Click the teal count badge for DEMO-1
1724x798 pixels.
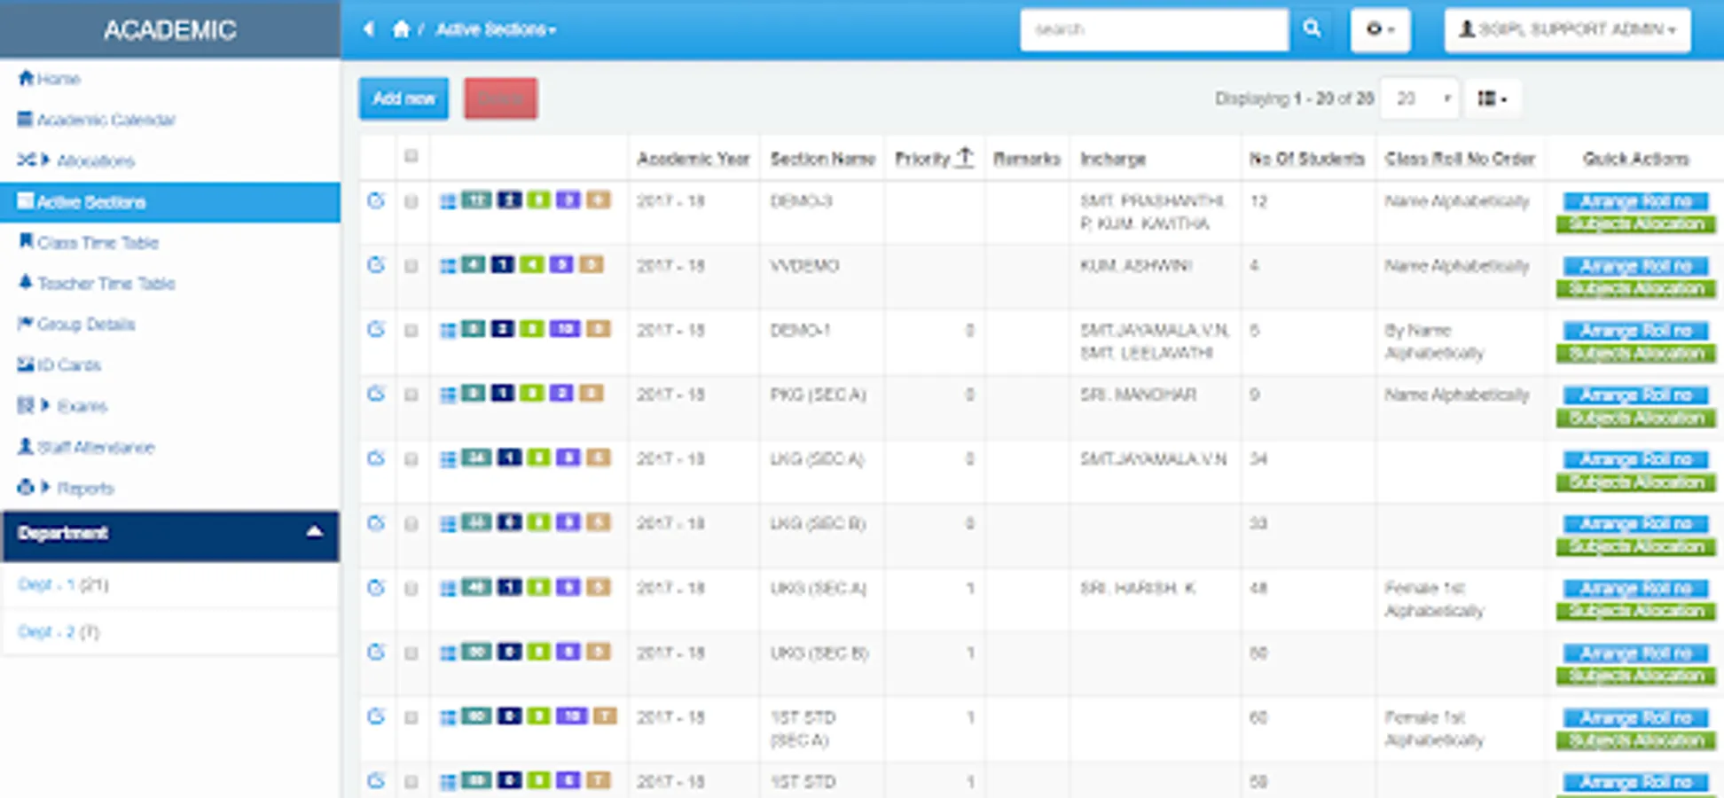point(474,330)
